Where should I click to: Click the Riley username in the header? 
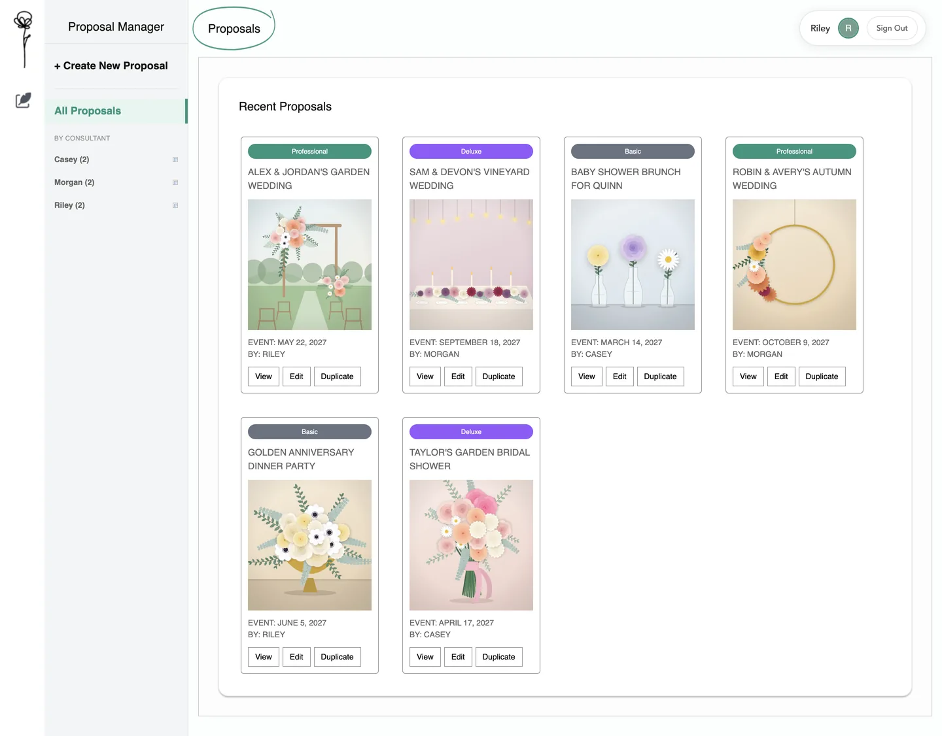[820, 28]
